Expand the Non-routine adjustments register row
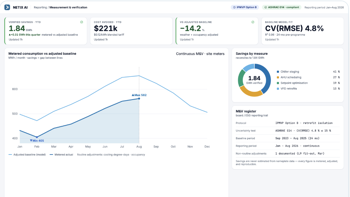The height and width of the screenshot is (197, 350). coord(288,154)
